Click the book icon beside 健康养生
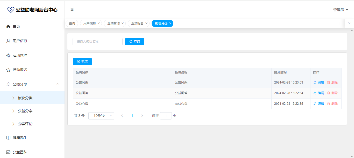 click(x=8, y=138)
